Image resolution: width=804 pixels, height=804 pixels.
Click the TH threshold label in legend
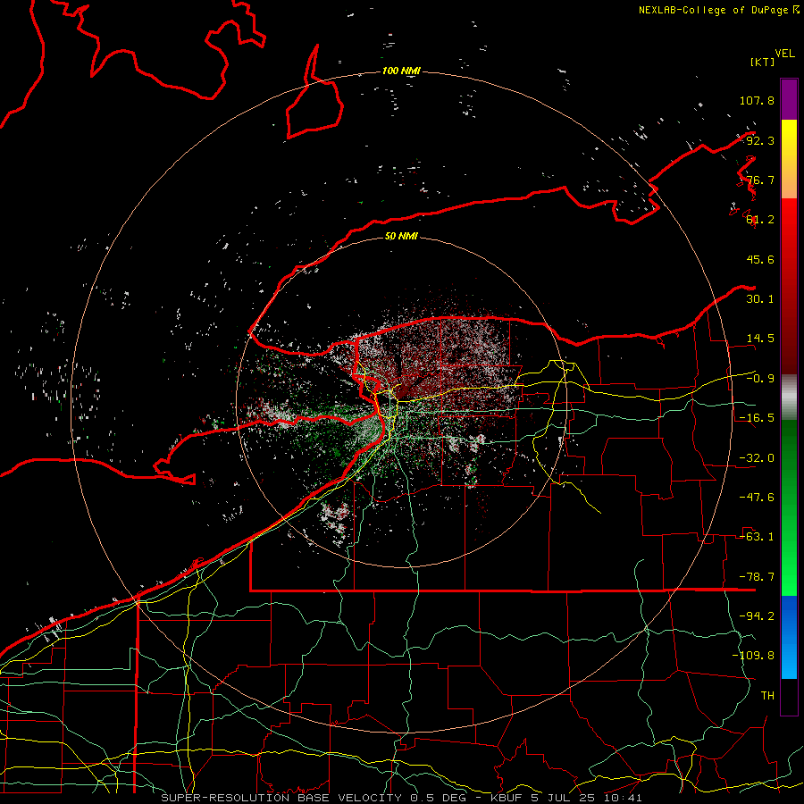767,696
